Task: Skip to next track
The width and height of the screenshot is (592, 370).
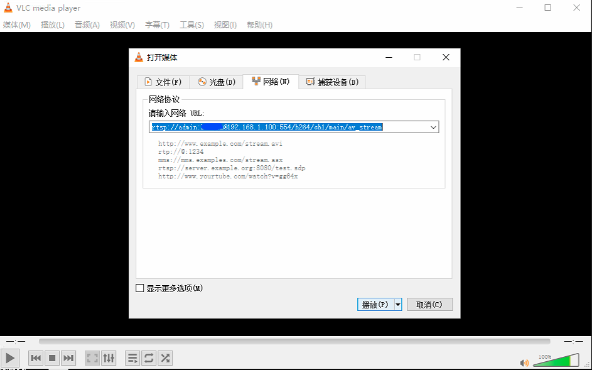Action: click(x=68, y=358)
